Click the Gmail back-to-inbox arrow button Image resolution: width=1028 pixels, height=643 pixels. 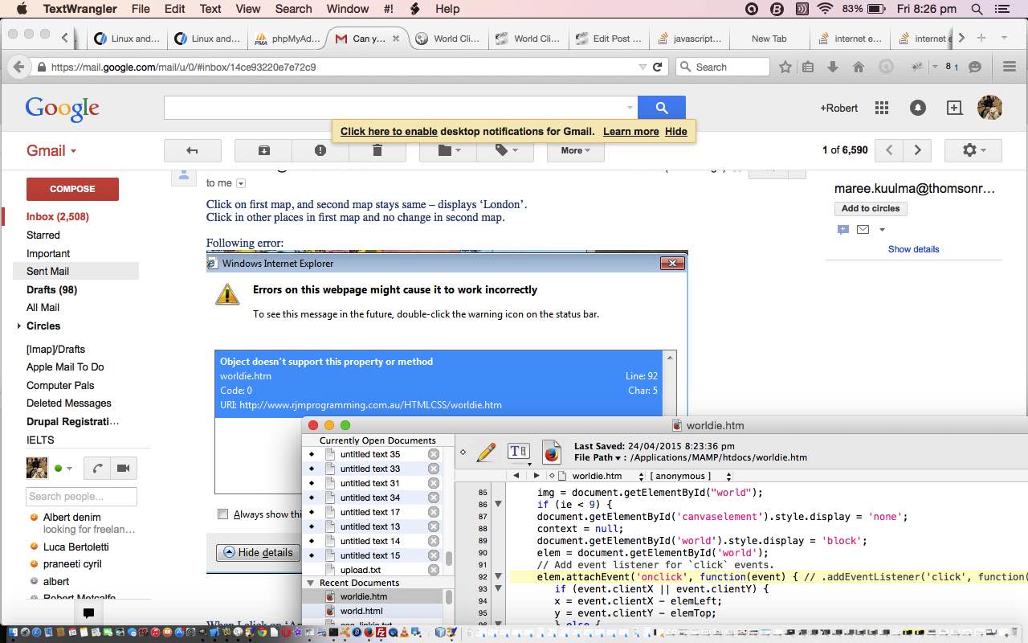pyautogui.click(x=192, y=150)
